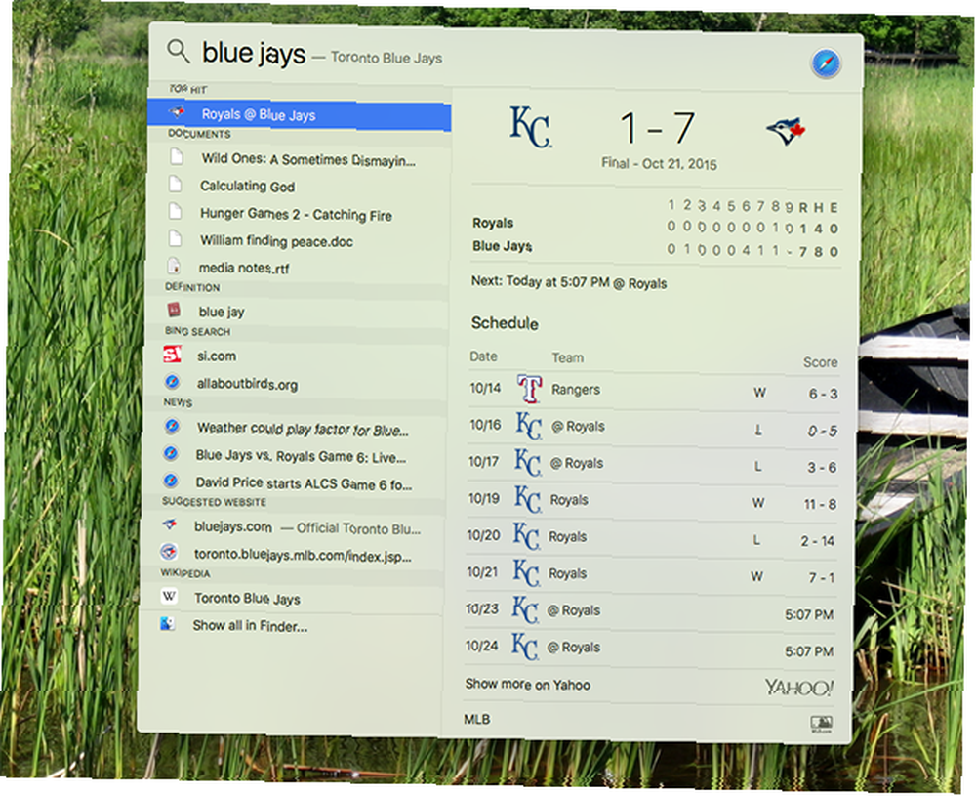Click the 0 - 5 score on 10/16
Viewport: 976px width, 796px height.
(822, 431)
